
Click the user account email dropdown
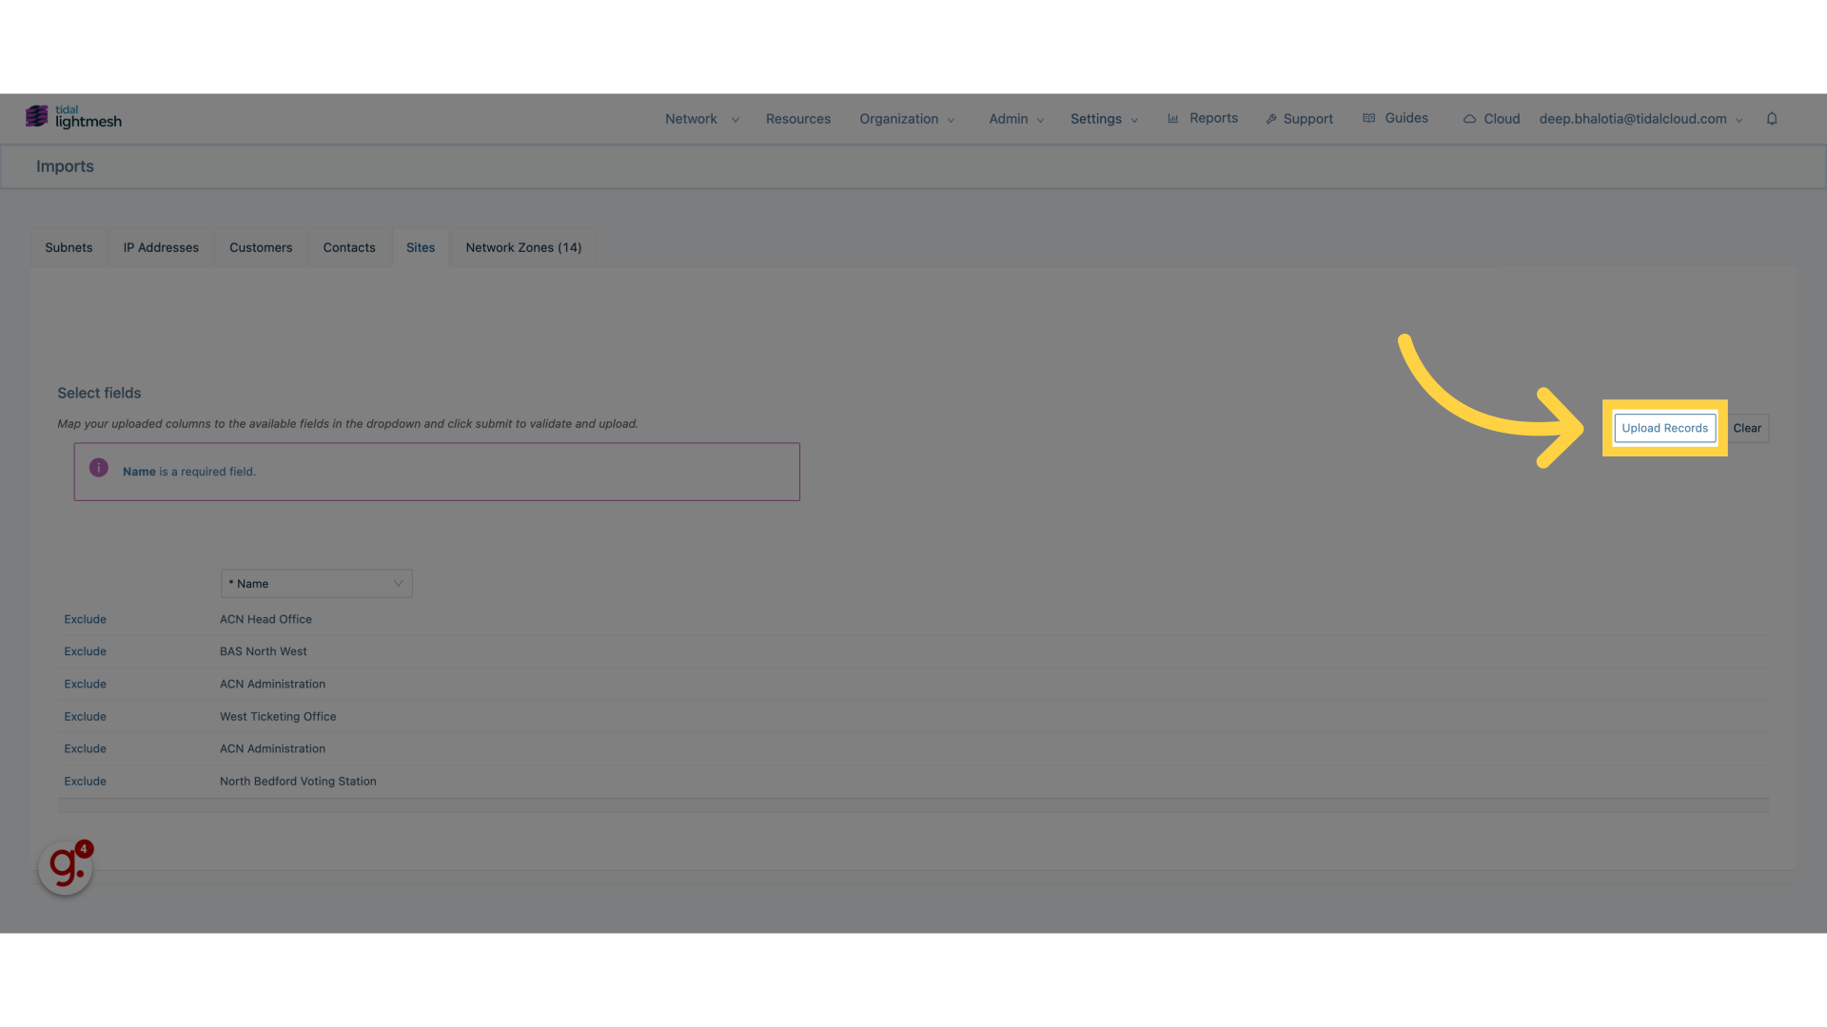pyautogui.click(x=1640, y=118)
